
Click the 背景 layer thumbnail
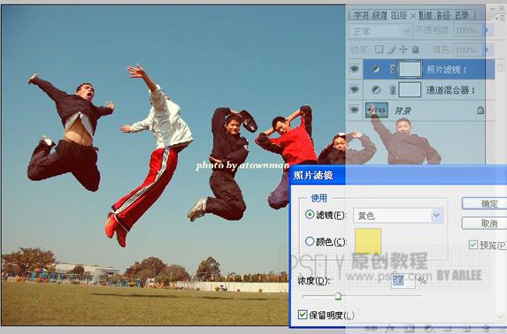click(377, 110)
